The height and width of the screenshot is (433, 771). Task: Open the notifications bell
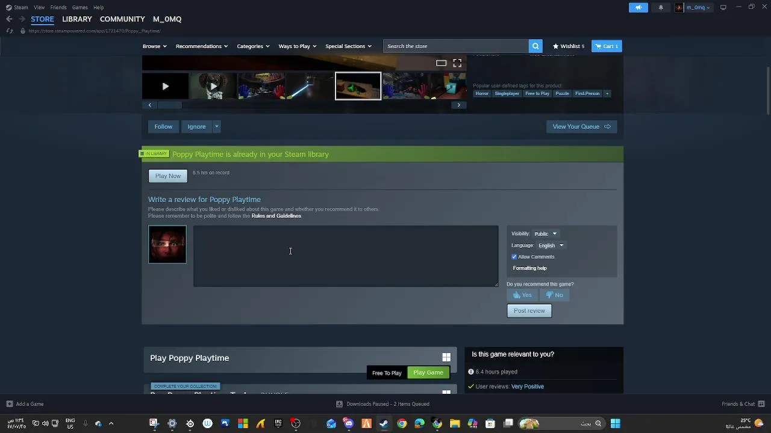click(x=661, y=7)
